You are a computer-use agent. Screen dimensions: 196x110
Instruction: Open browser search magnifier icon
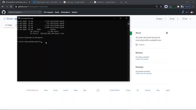pyautogui.click(x=157, y=7)
